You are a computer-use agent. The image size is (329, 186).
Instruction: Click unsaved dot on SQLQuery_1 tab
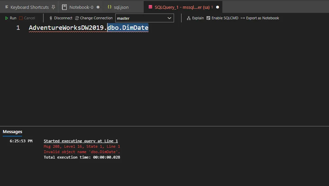click(218, 7)
